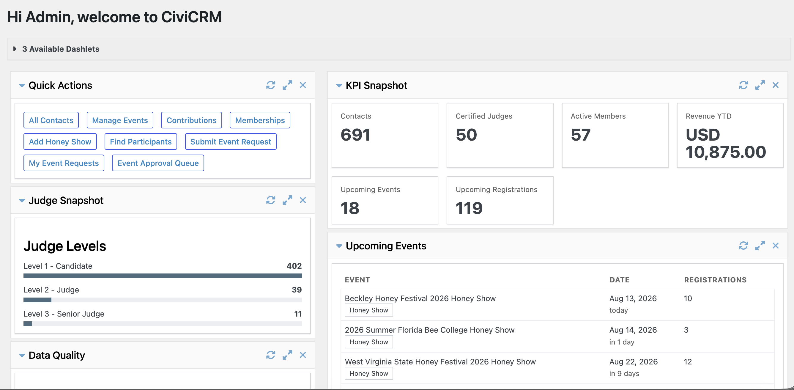The image size is (794, 390).
Task: Open the Contributions quick action
Action: [191, 120]
